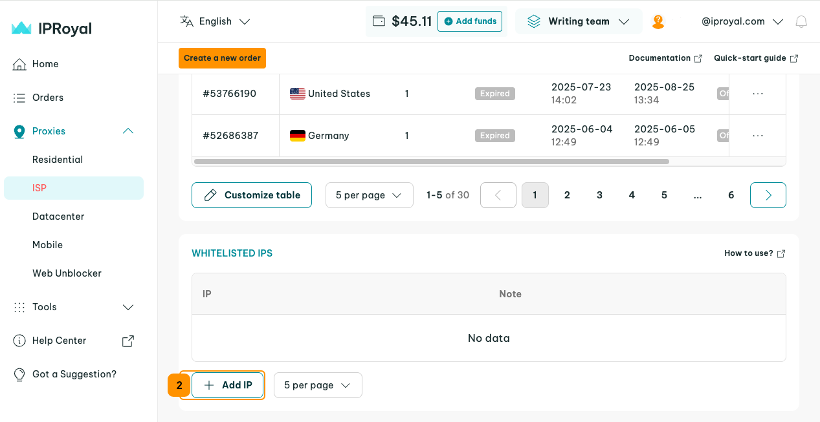820x422 pixels.
Task: Open the notifications bell icon
Action: 801,22
